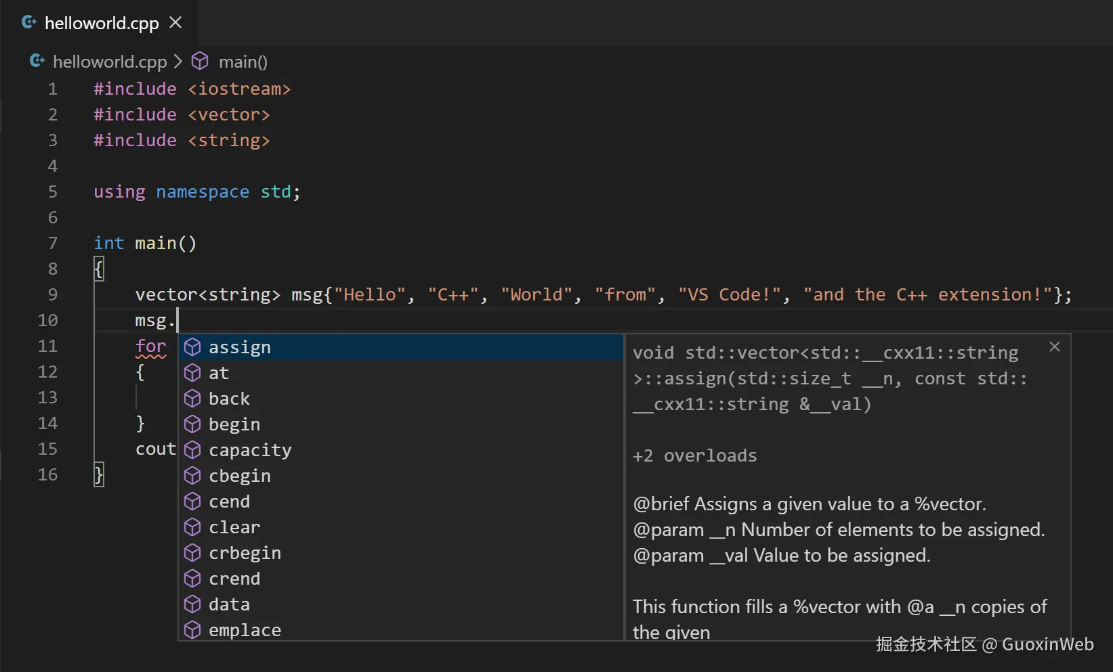The height and width of the screenshot is (672, 1113).
Task: Pick 'crbegin' from the autocomplete list
Action: point(245,553)
